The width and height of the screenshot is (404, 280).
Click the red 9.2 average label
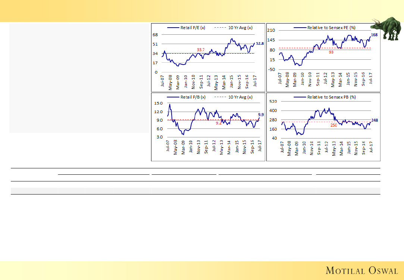tap(219, 123)
